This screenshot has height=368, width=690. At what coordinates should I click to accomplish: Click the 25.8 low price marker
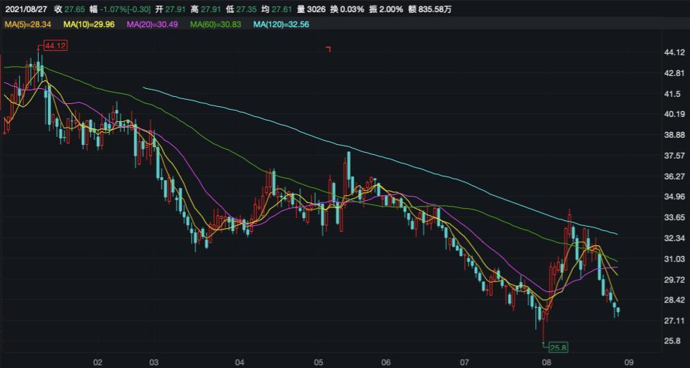[x=559, y=348]
